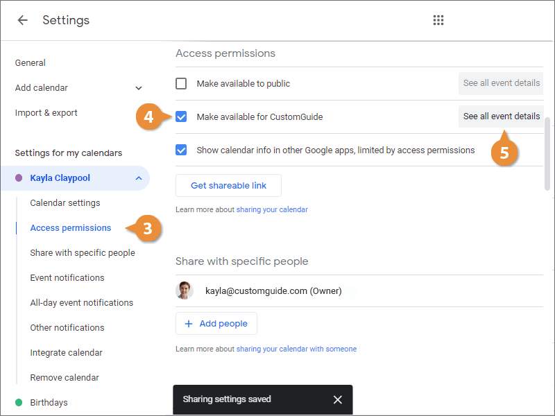Viewport: 555px width, 416px height.
Task: Open the sharing your calendar with someone link
Action: pos(296,349)
